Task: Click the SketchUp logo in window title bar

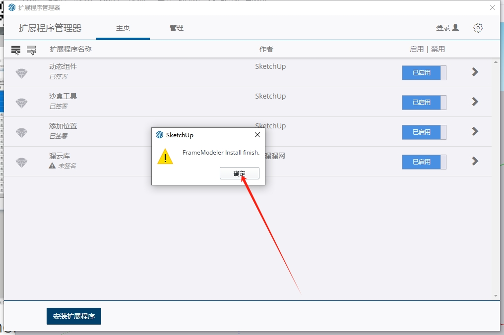Action: (x=12, y=7)
